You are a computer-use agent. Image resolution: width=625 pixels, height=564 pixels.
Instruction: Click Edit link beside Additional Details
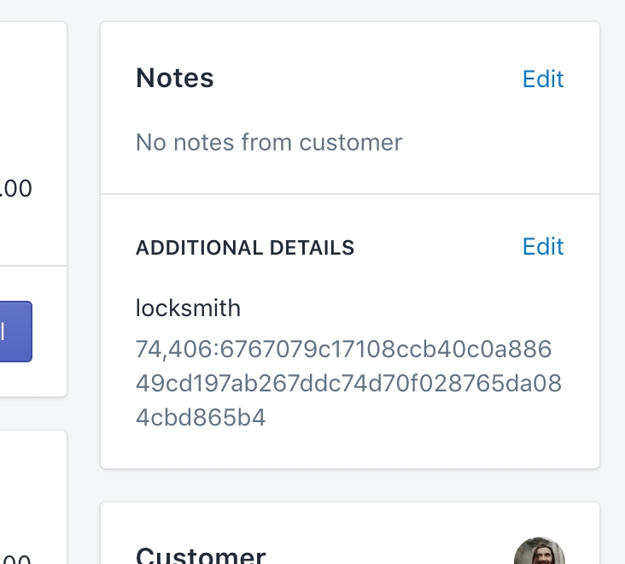pyautogui.click(x=543, y=247)
